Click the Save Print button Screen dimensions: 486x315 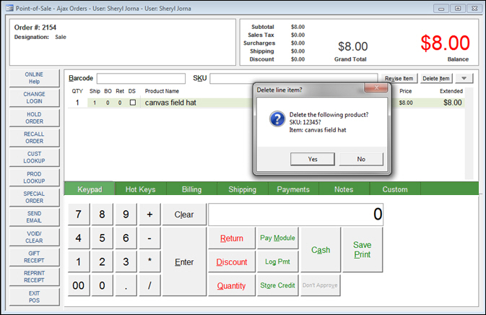pyautogui.click(x=363, y=250)
